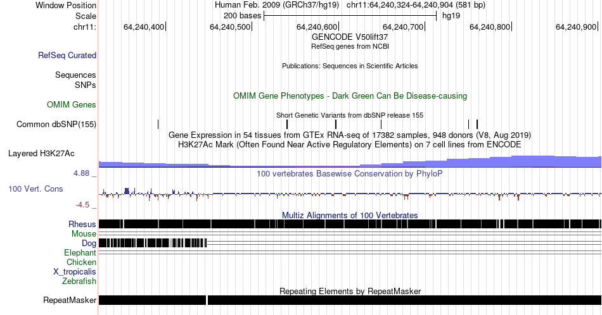The image size is (602, 315).
Task: Click the GTEx Gene Expression title
Action: pos(350,135)
